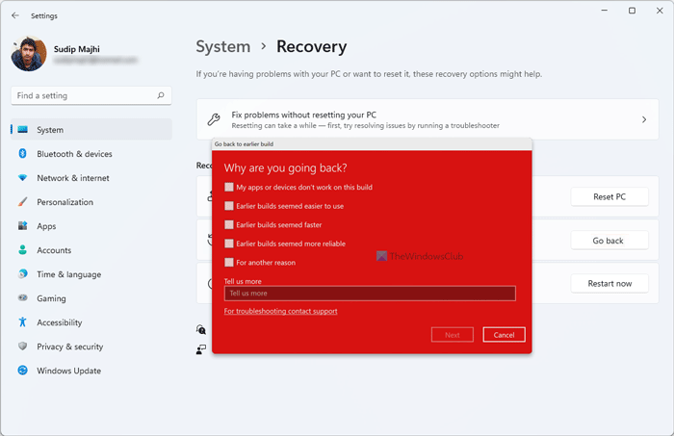Click the Go back to earlier build title bar
Viewport: 674px width, 436px height.
click(372, 144)
